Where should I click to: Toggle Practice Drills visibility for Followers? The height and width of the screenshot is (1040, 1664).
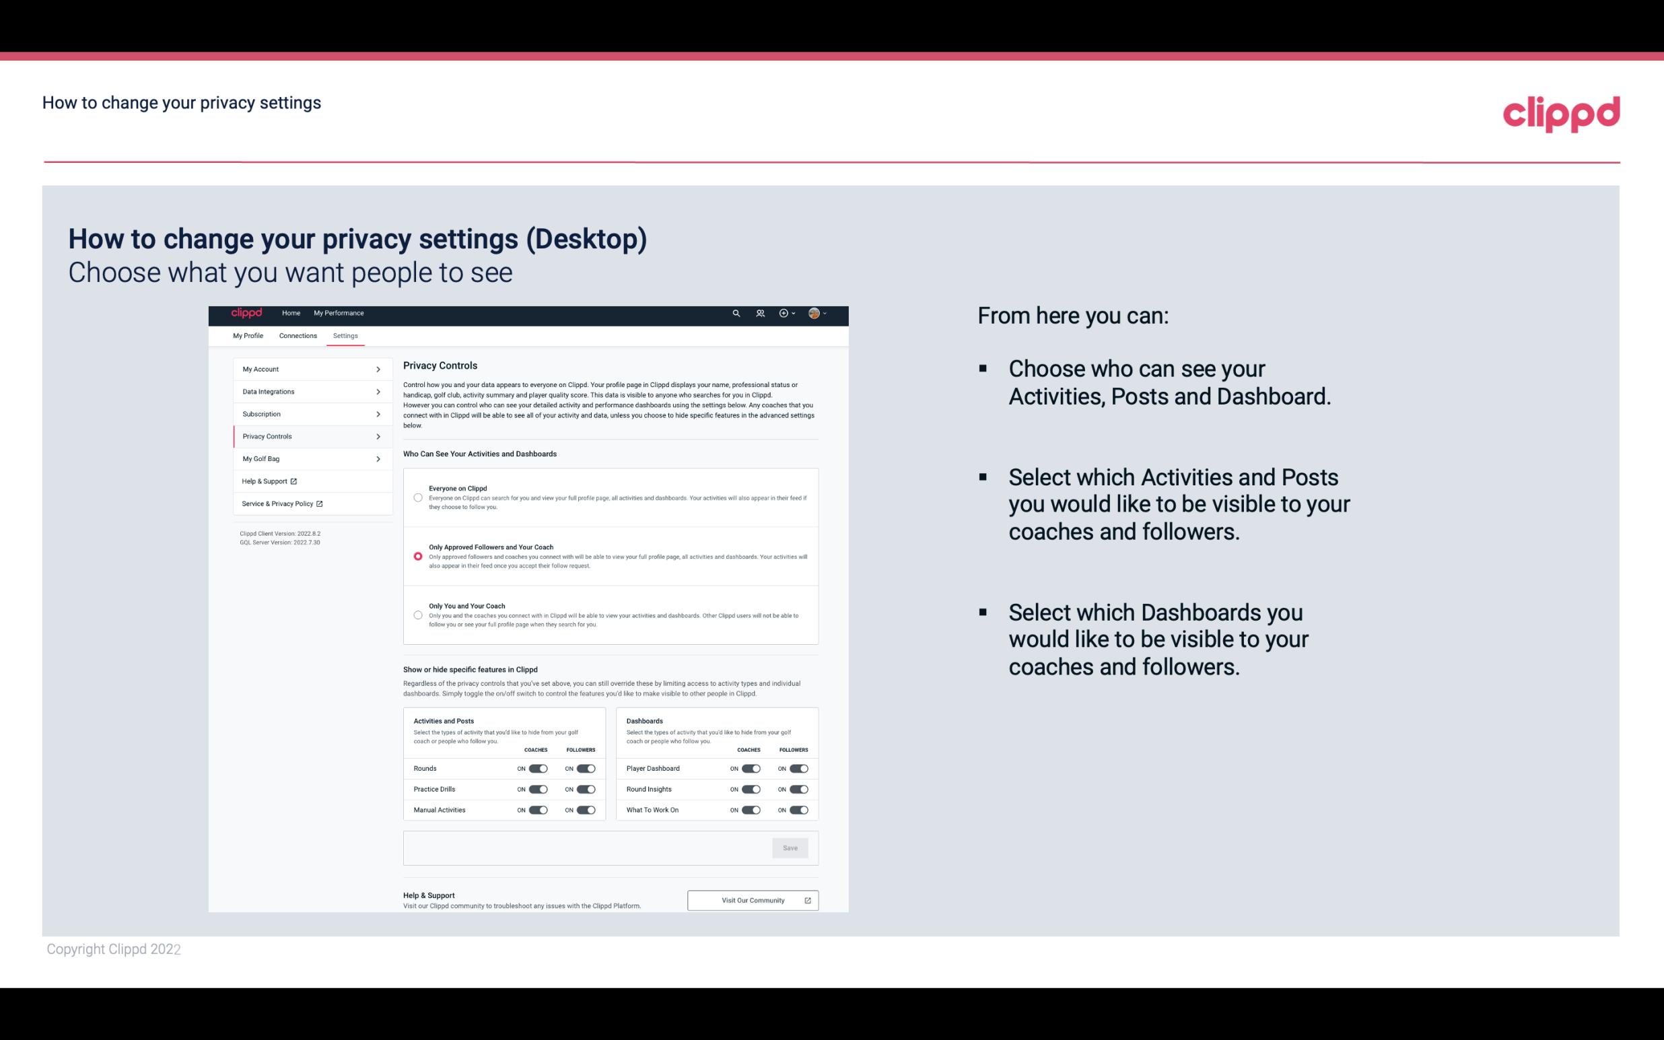coord(586,790)
